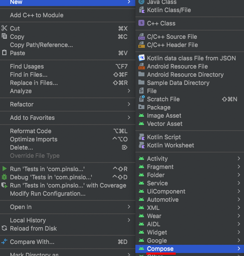Expand the Refactor submenu arrow
This screenshot has height=256, width=244.
point(129,104)
